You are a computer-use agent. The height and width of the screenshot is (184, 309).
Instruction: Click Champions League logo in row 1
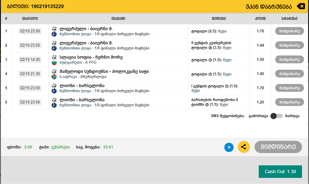[x=54, y=34]
